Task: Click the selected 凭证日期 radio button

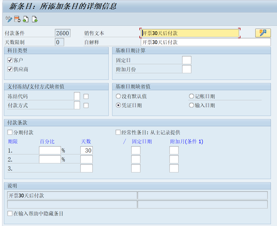Action: (118, 105)
